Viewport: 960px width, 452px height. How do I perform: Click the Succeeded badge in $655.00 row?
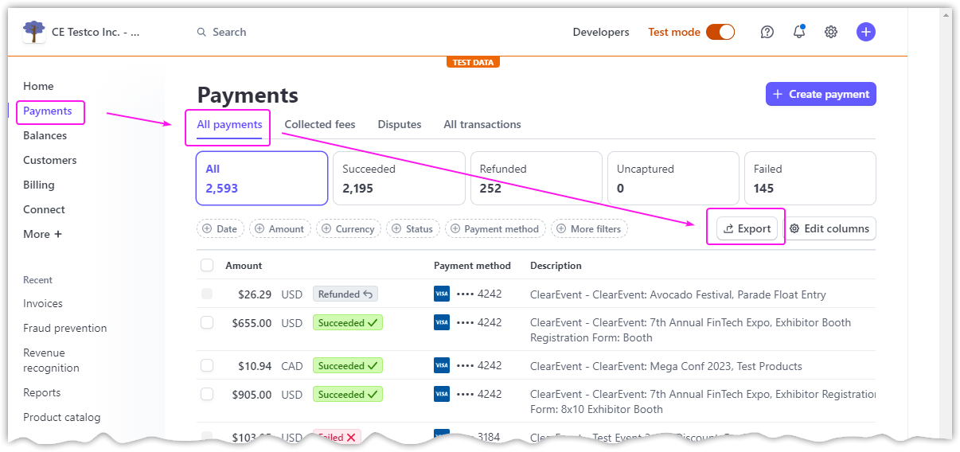pos(348,322)
